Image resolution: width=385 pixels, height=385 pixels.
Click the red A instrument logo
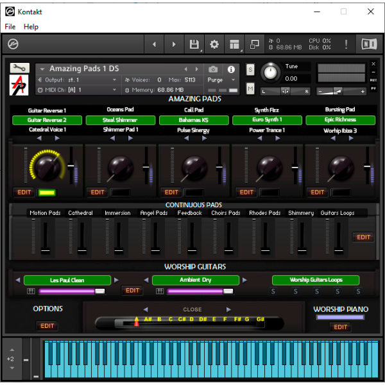19,85
